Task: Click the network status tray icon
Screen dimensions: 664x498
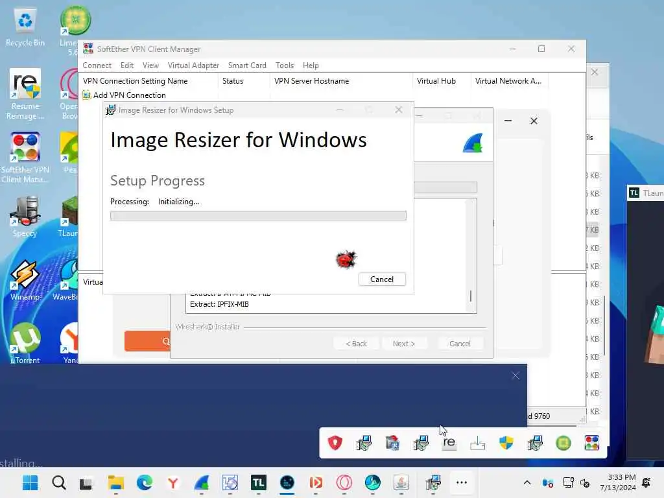Action: pos(568,482)
